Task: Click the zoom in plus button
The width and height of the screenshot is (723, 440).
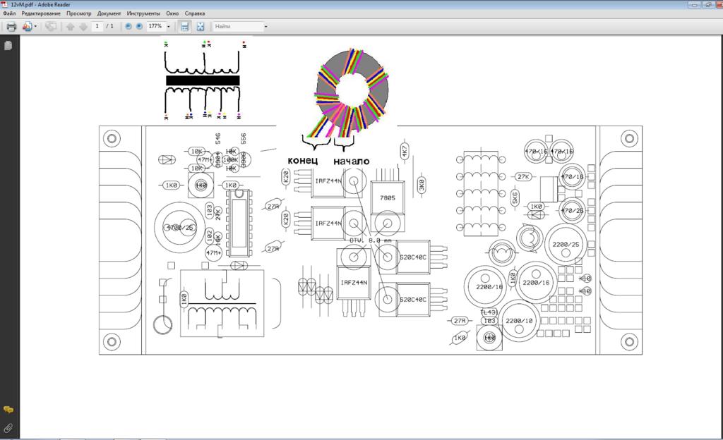Action: [x=139, y=27]
